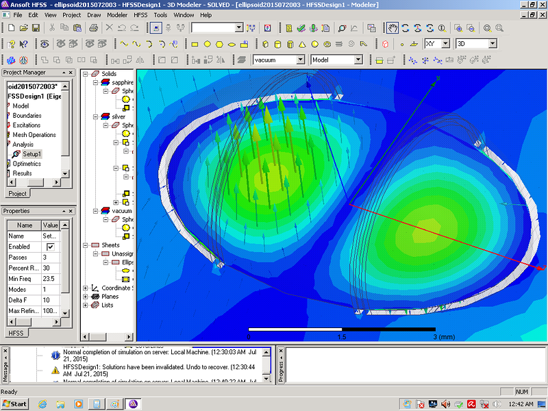Click the Windows Start button

point(15,403)
